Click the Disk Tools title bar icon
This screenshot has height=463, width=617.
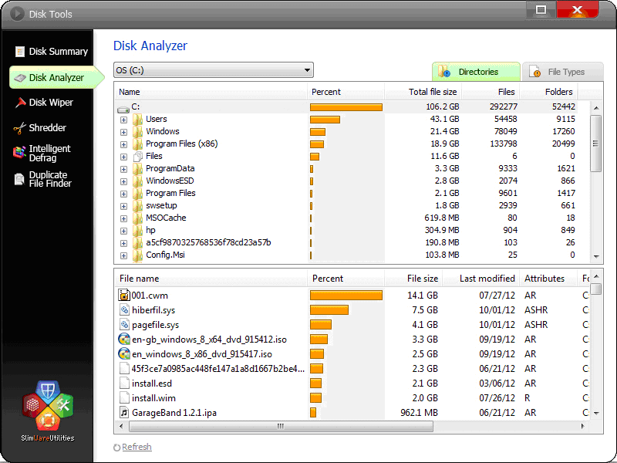[17, 14]
